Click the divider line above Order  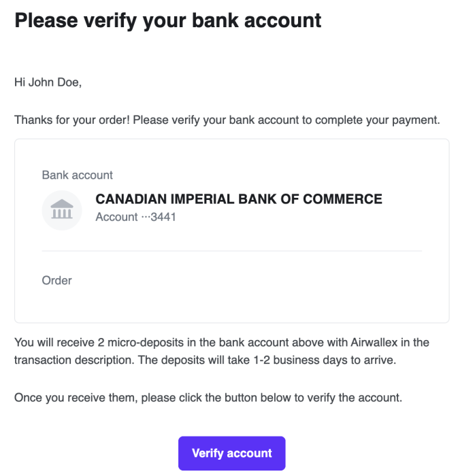[x=231, y=251]
